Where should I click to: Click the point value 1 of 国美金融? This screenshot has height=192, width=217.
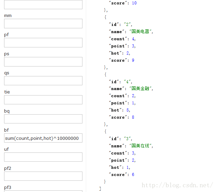coord(133,103)
